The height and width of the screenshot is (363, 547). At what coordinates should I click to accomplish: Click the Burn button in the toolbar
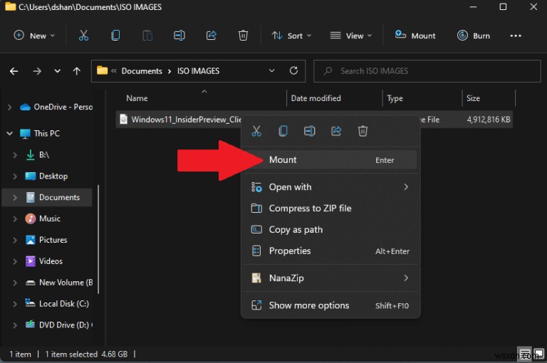(474, 36)
